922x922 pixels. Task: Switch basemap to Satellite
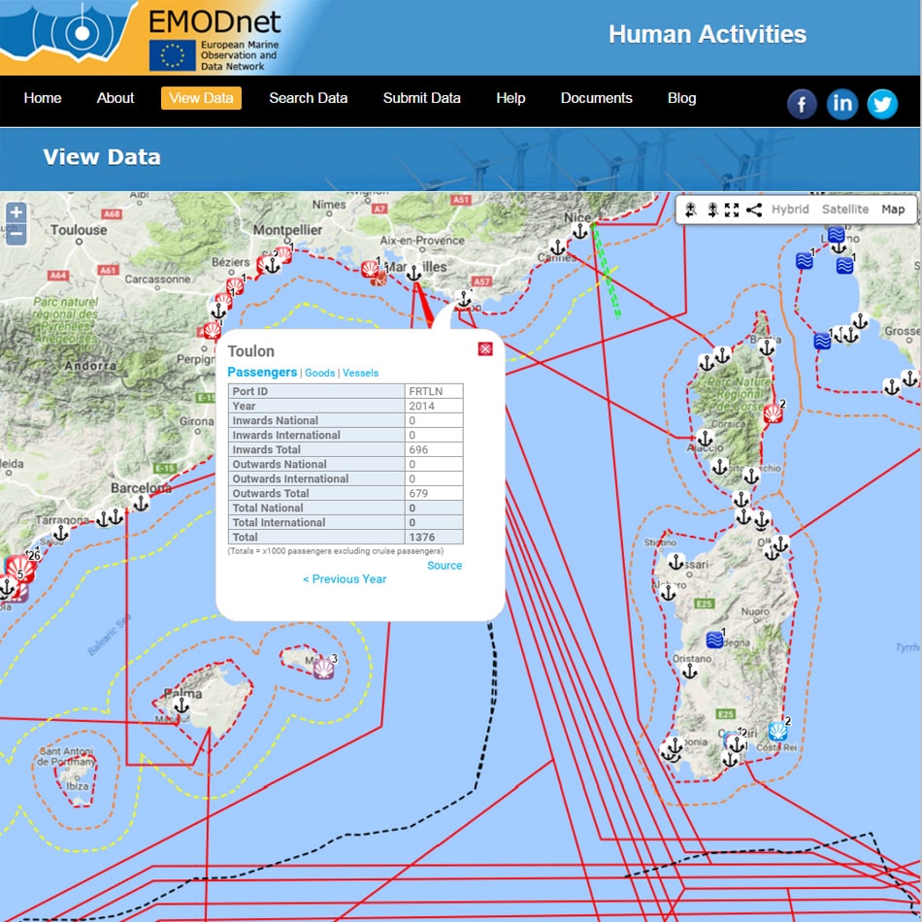point(845,210)
